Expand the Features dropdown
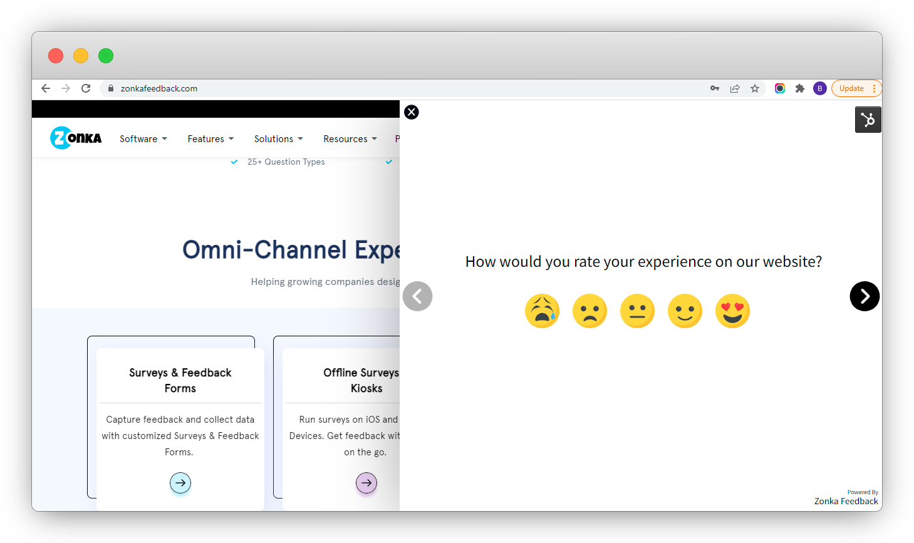 (210, 138)
